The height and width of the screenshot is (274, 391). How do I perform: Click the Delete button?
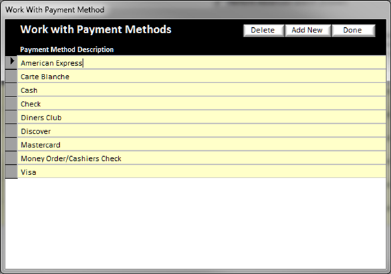pos(263,31)
